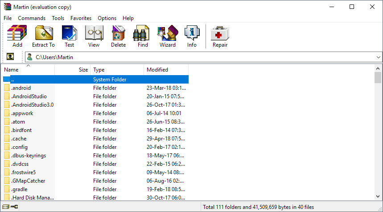Open the File menu
Viewport: 383px width, 212px height.
point(8,18)
